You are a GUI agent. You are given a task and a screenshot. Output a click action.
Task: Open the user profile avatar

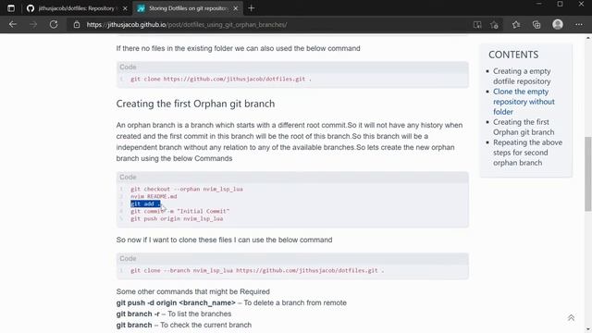(558, 24)
